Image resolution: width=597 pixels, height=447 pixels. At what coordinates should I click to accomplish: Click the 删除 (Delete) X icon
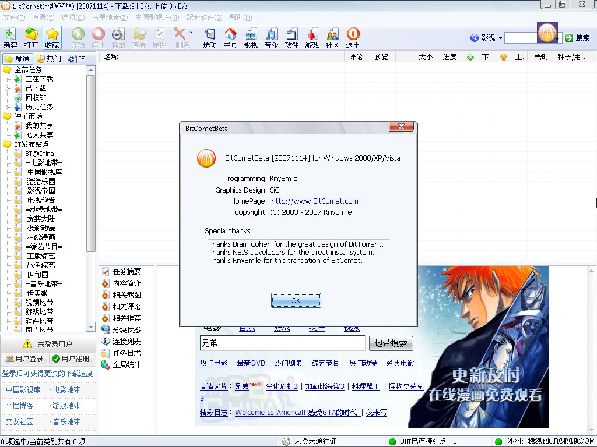(180, 34)
